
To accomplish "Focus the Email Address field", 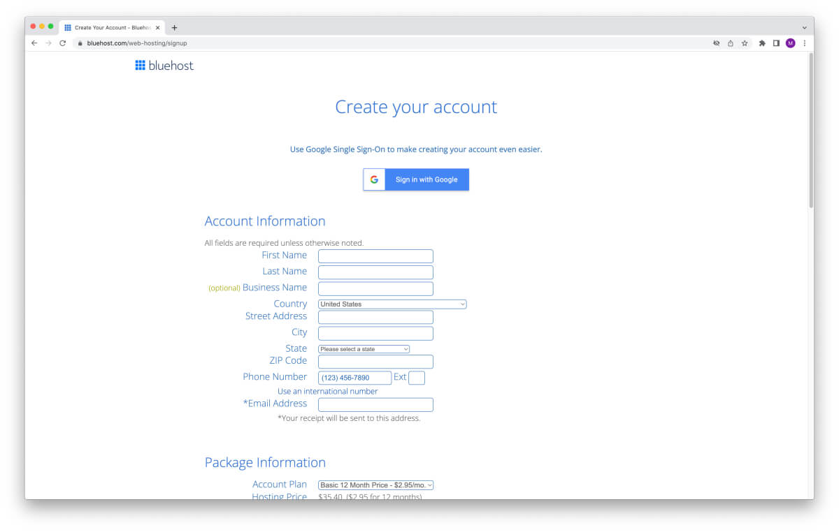I will tap(375, 405).
